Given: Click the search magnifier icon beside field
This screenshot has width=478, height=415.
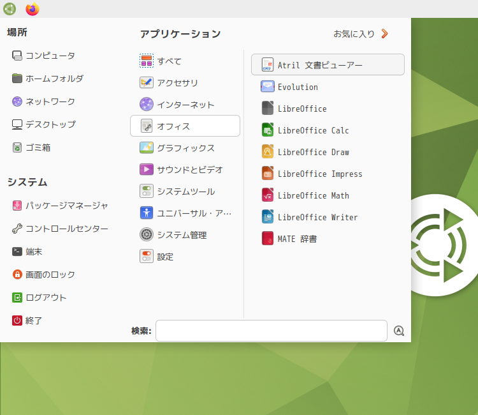Looking at the screenshot, I should point(399,331).
